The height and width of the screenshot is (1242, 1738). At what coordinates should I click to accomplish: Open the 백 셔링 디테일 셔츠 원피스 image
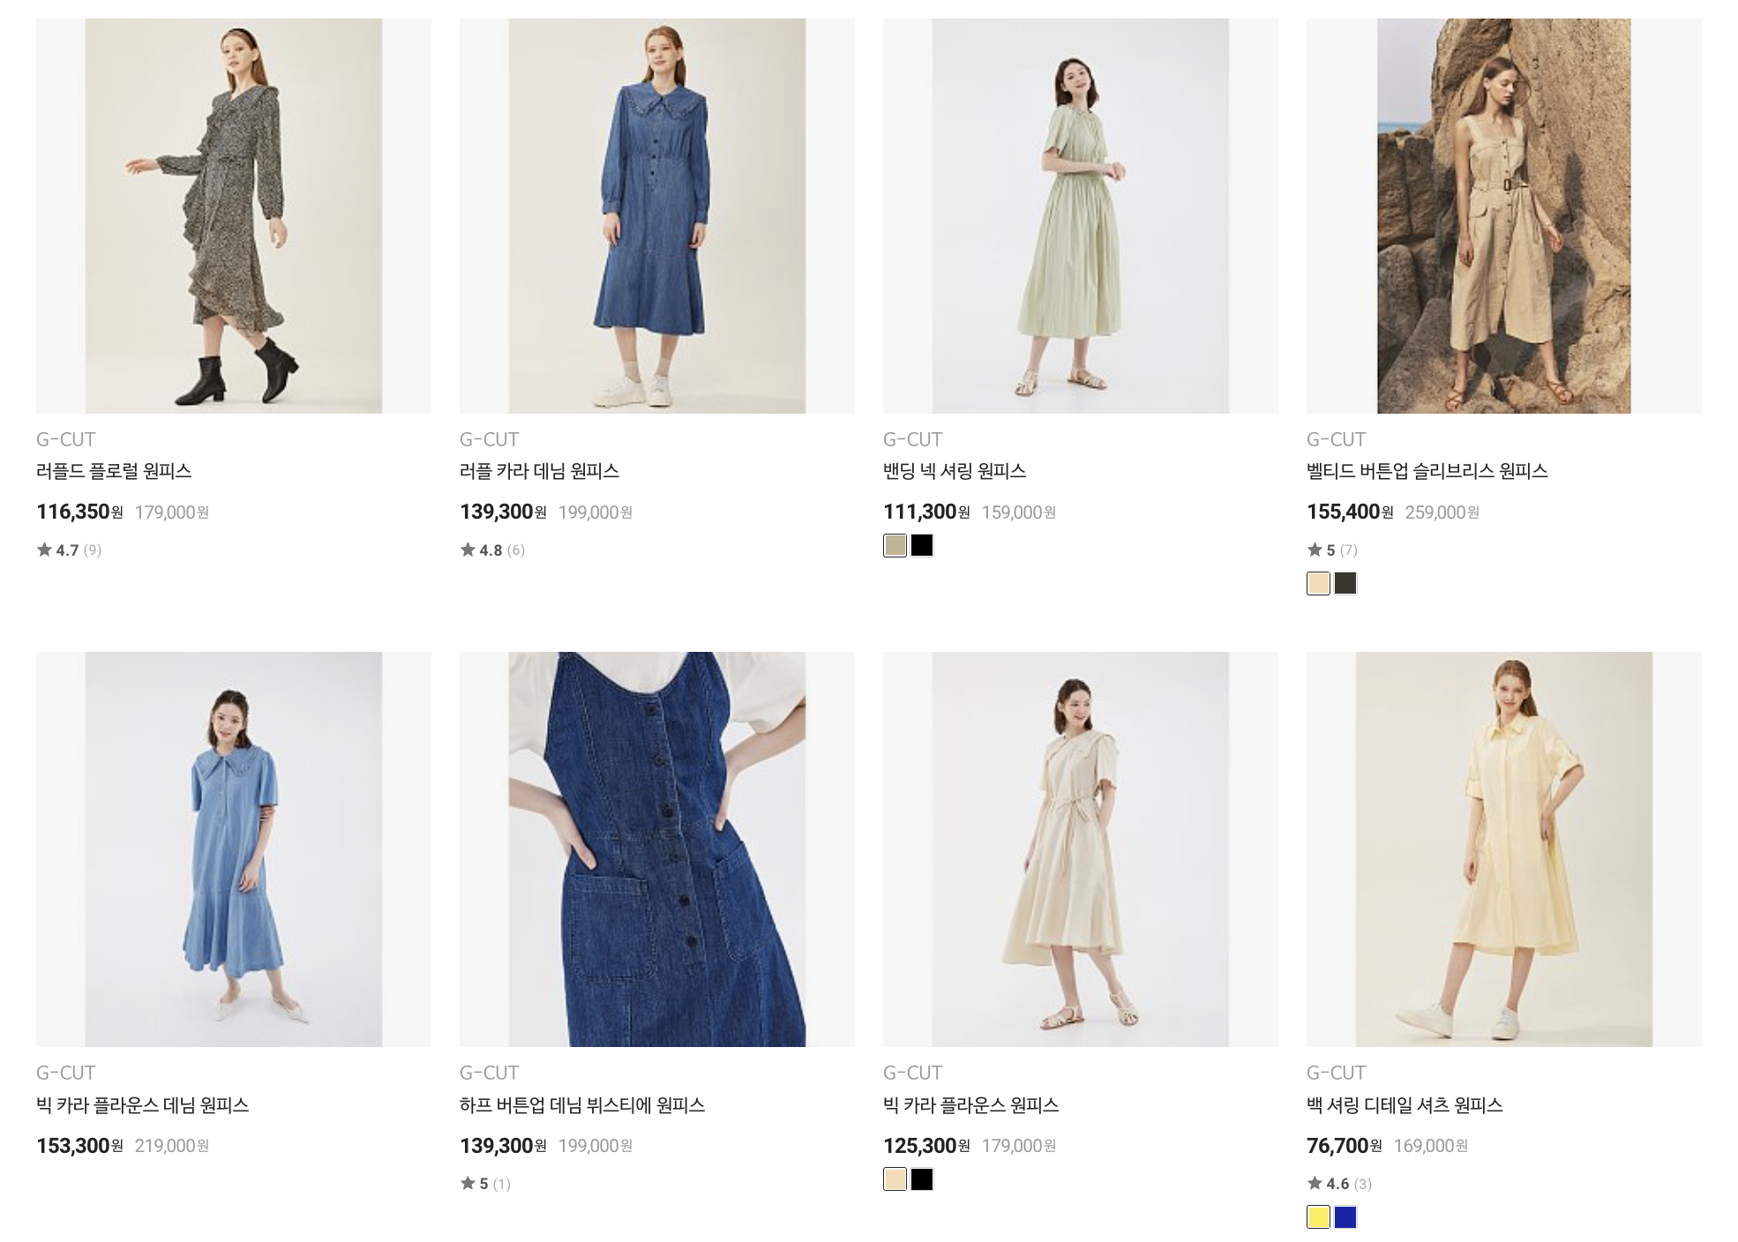[x=1504, y=849]
